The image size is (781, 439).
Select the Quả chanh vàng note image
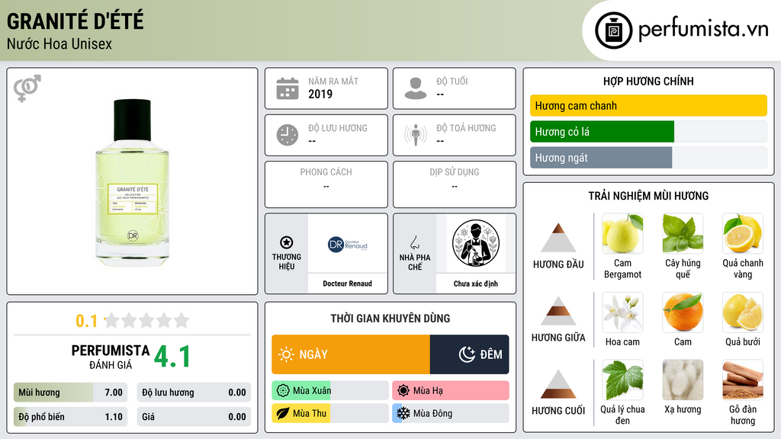(743, 233)
